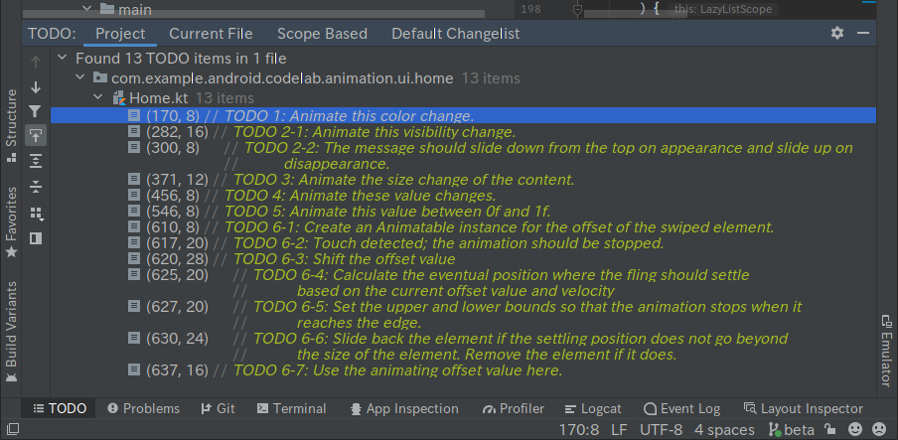Image resolution: width=898 pixels, height=440 pixels.
Task: Toggle Autoscroll to Source button
Action: coord(36,135)
